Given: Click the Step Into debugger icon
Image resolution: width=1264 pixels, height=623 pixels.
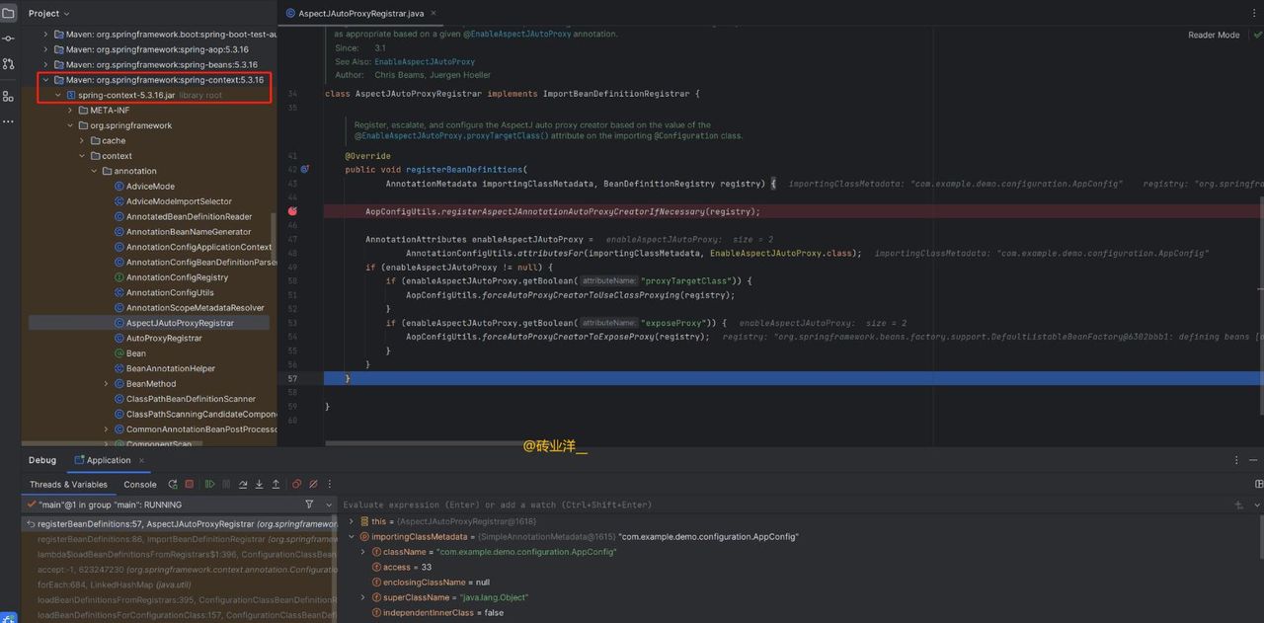Looking at the screenshot, I should click(259, 485).
